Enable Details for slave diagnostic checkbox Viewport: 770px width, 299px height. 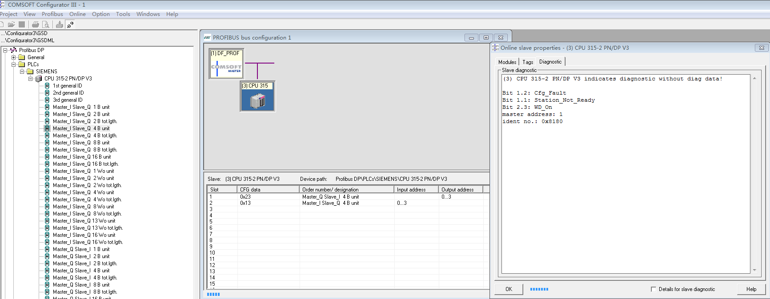[x=654, y=289]
